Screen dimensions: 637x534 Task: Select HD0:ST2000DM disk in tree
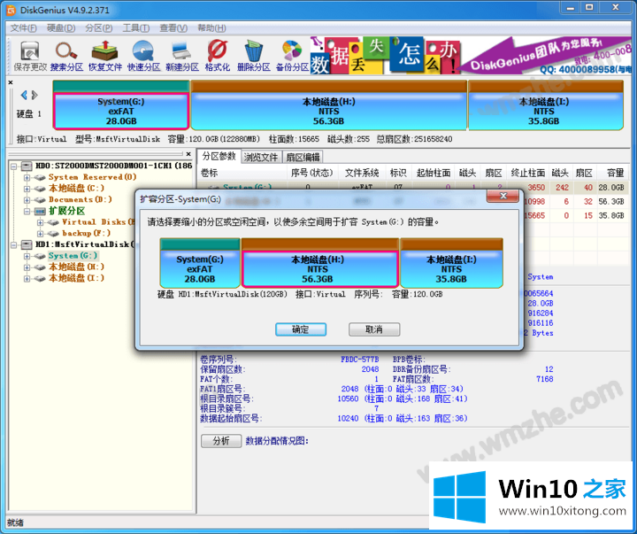[114, 166]
